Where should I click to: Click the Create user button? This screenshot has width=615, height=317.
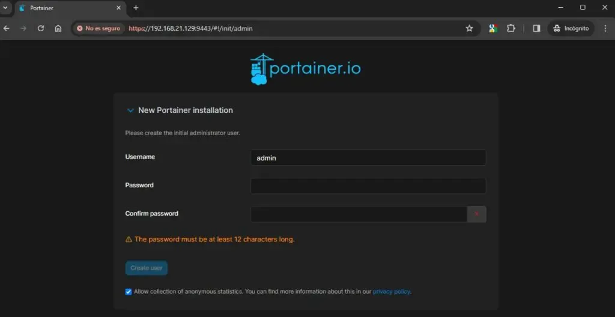coord(147,268)
